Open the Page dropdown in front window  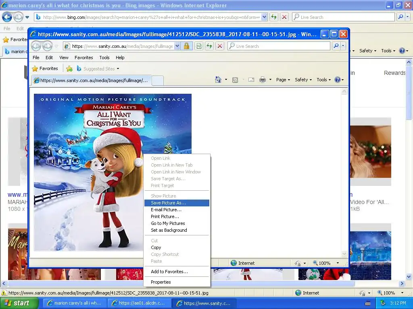click(x=283, y=80)
